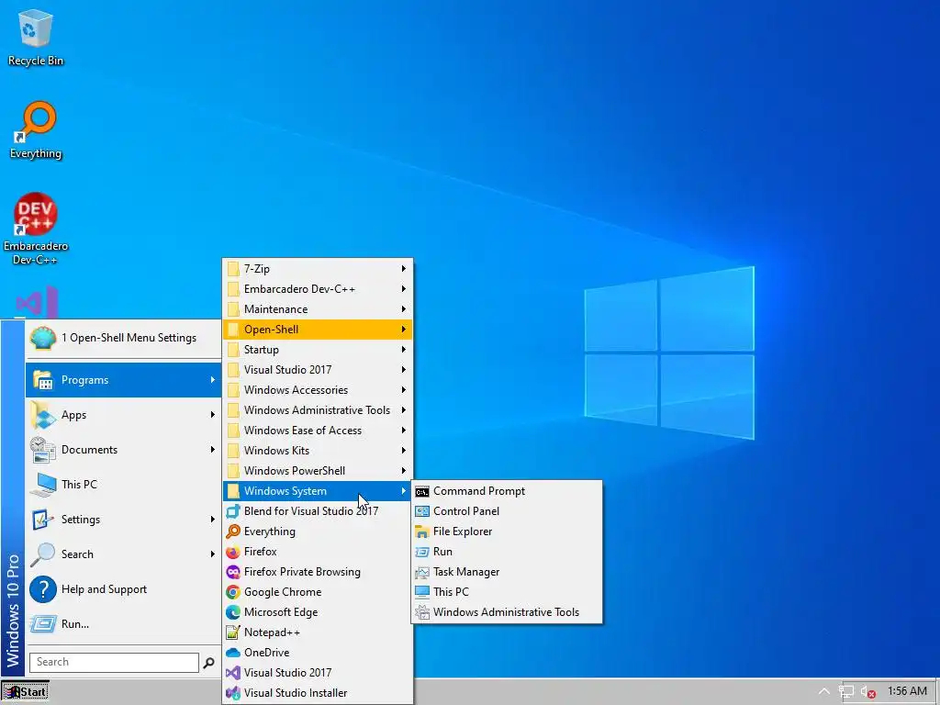Image resolution: width=940 pixels, height=705 pixels.
Task: Expand the Windows PowerShell folder
Action: tap(318, 471)
